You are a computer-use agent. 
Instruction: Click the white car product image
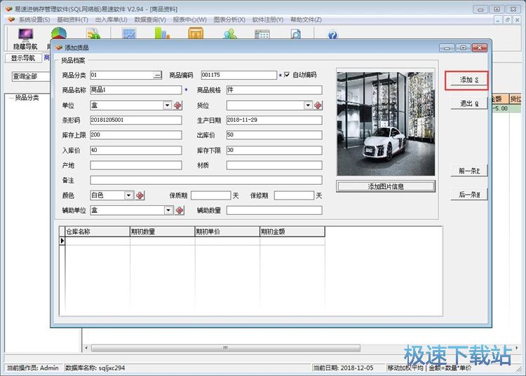[x=386, y=124]
